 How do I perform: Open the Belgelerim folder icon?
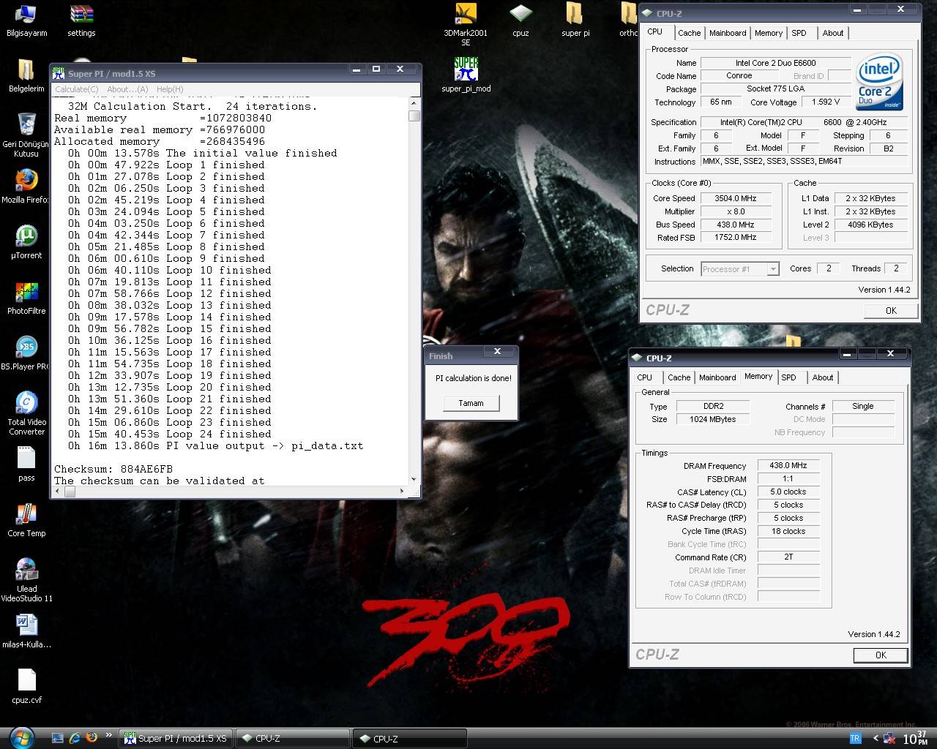point(26,76)
